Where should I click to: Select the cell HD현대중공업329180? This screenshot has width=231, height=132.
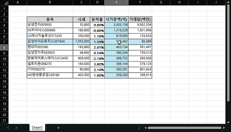[x=50, y=75]
